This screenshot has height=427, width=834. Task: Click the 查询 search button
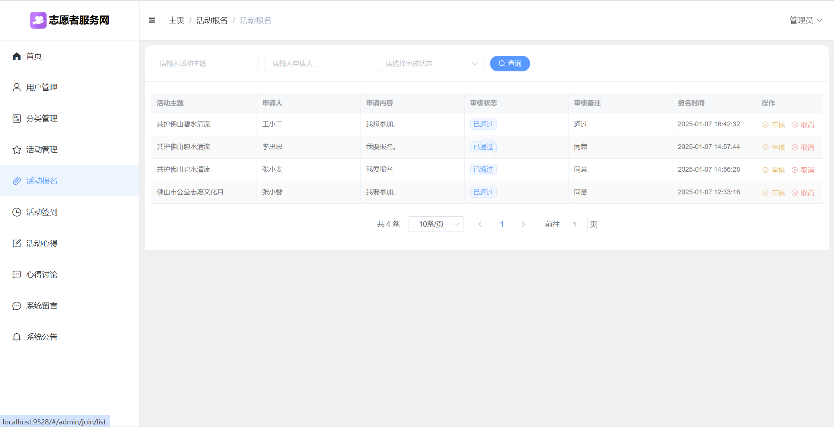click(510, 64)
